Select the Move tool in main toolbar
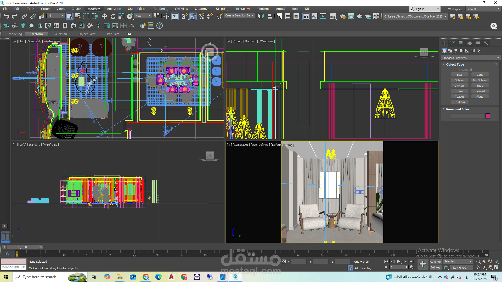 point(105,16)
